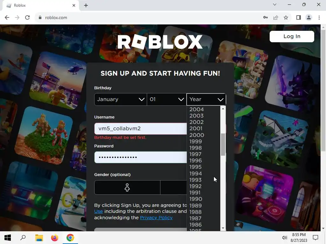Launch Firefox from the taskbar
The image size is (326, 244).
click(55, 238)
